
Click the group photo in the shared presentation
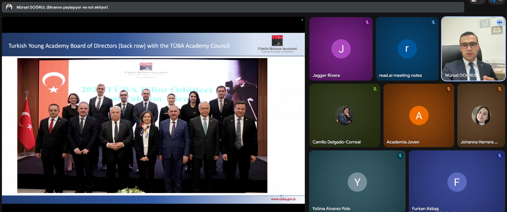pyautogui.click(x=142, y=125)
